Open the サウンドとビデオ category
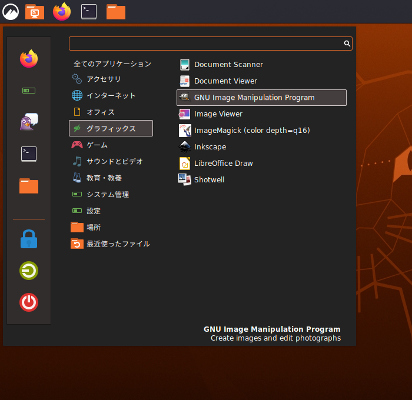 click(111, 162)
